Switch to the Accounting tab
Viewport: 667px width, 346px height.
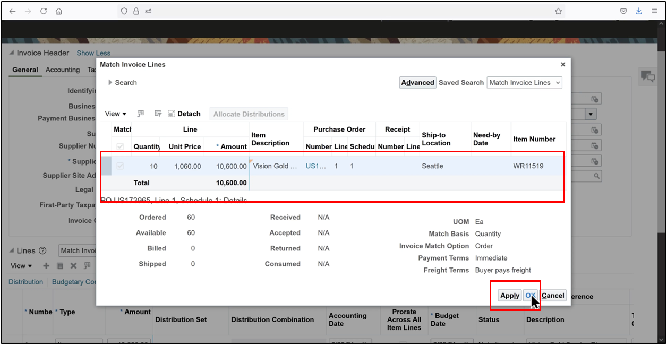click(63, 70)
